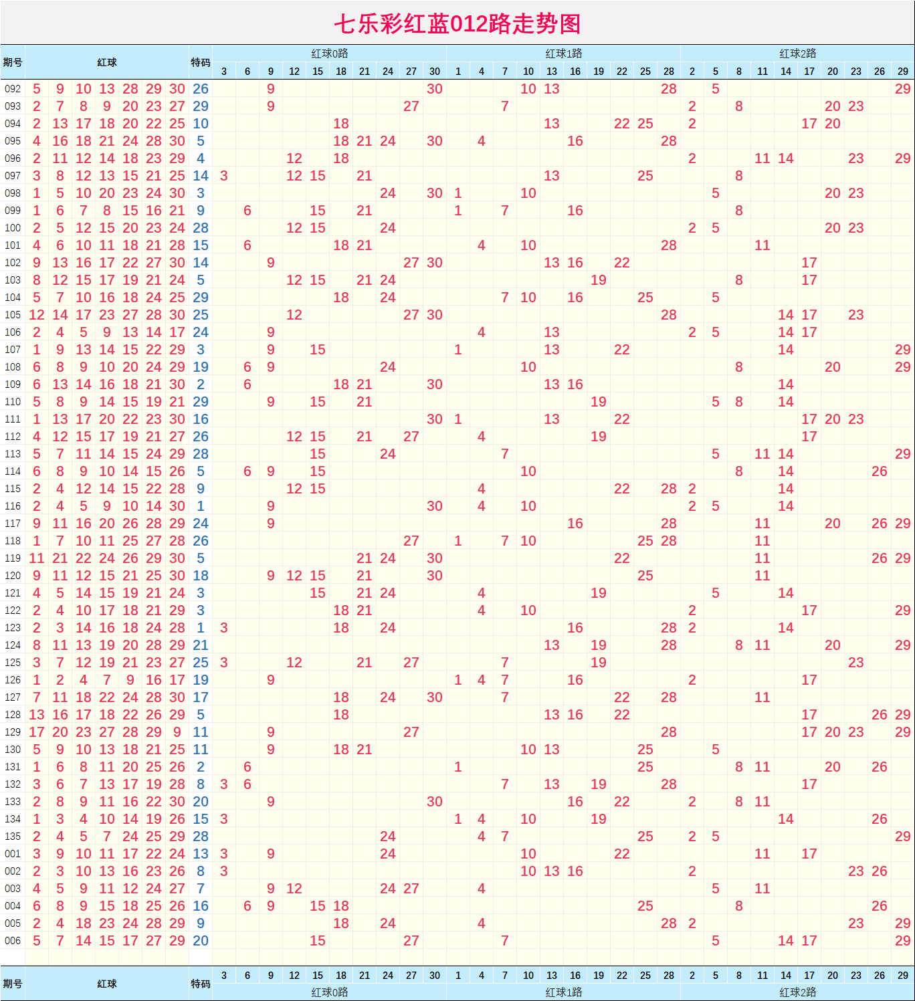Screen dimensions: 915x1001
Task: Select period number 135
Action: (x=13, y=837)
